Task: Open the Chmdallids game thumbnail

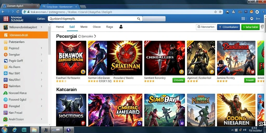Action: [x=164, y=58]
